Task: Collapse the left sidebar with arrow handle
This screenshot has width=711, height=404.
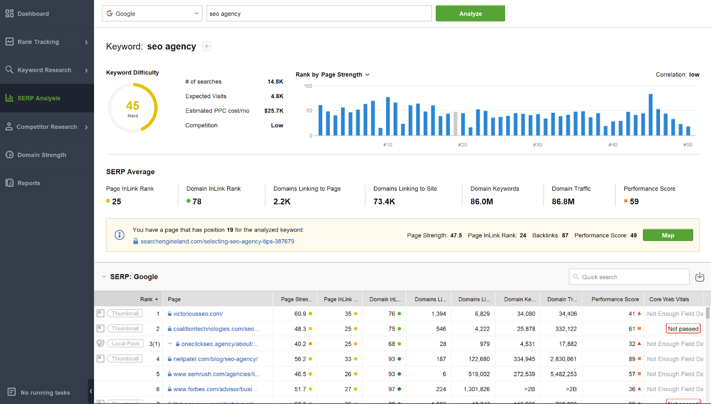Action: tap(91, 391)
